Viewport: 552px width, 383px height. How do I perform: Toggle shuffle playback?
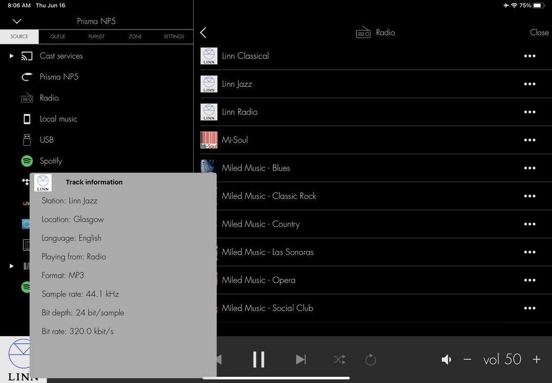coord(339,360)
